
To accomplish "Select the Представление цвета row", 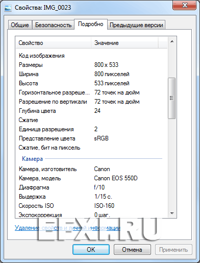I will [91, 138].
